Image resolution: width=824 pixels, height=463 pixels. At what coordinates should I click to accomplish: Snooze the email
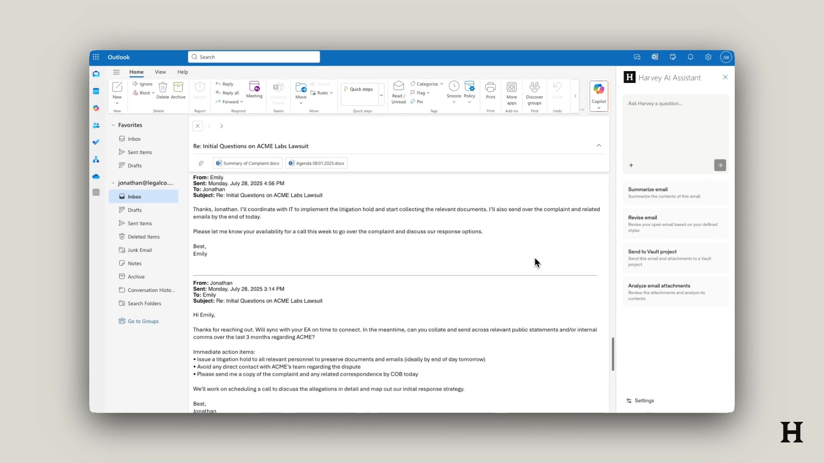click(x=454, y=90)
